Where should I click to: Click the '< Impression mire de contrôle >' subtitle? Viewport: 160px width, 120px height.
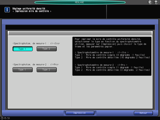pyautogui.click(x=32, y=11)
